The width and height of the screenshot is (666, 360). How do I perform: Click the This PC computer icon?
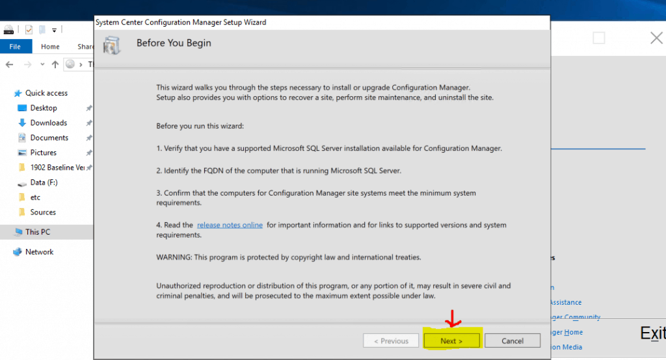pyautogui.click(x=18, y=232)
